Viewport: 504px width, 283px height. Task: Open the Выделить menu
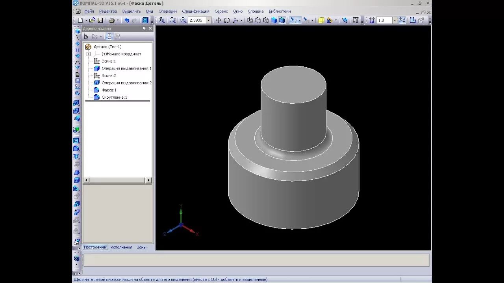(x=132, y=11)
